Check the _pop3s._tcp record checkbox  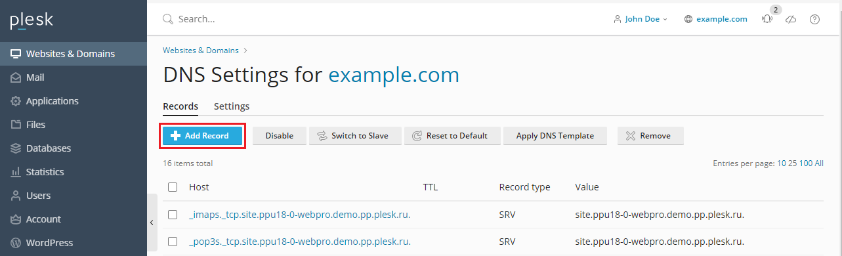click(173, 242)
